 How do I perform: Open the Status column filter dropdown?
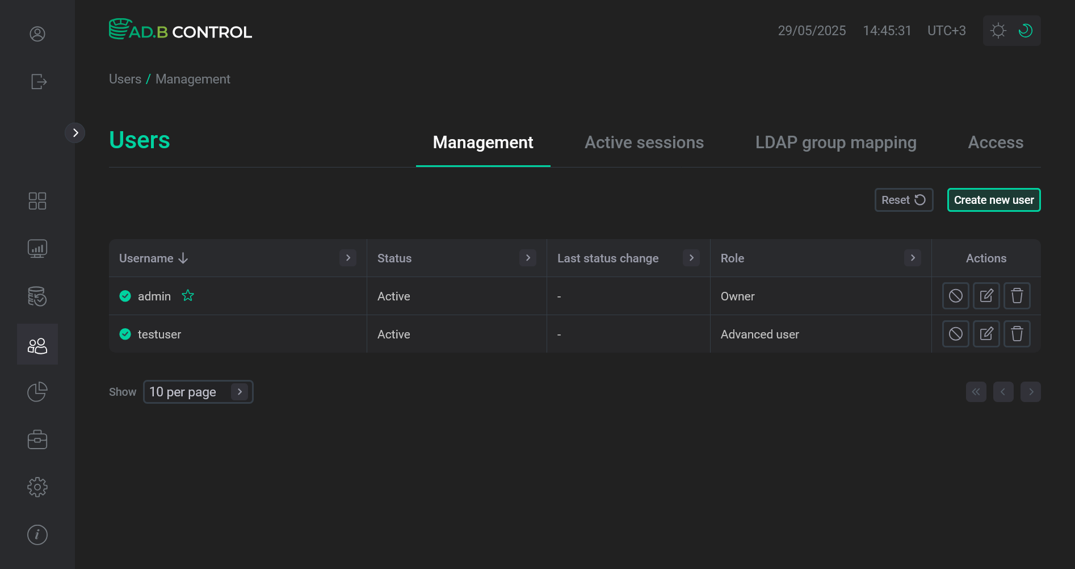coord(528,258)
